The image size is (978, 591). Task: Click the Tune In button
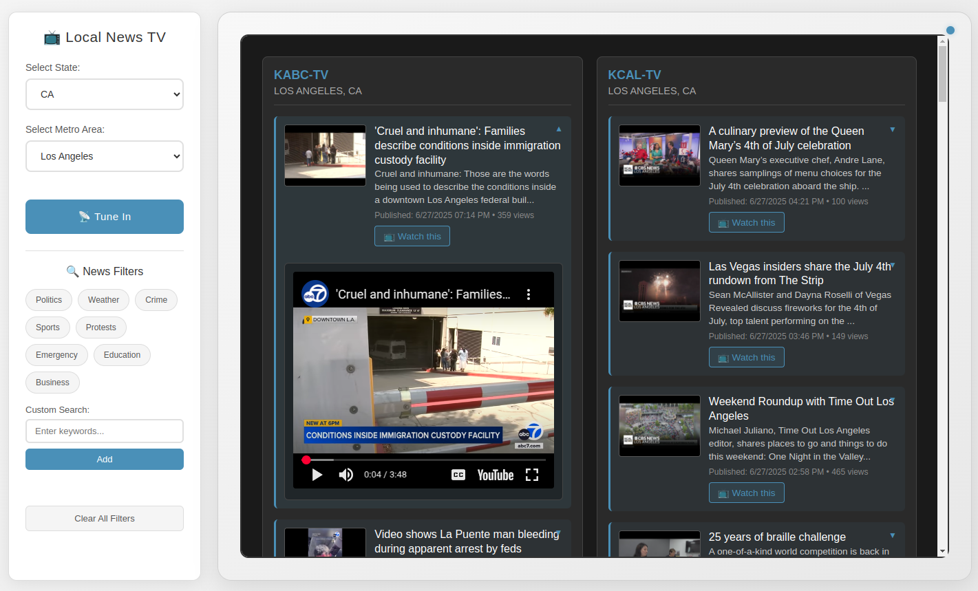pyautogui.click(x=105, y=217)
